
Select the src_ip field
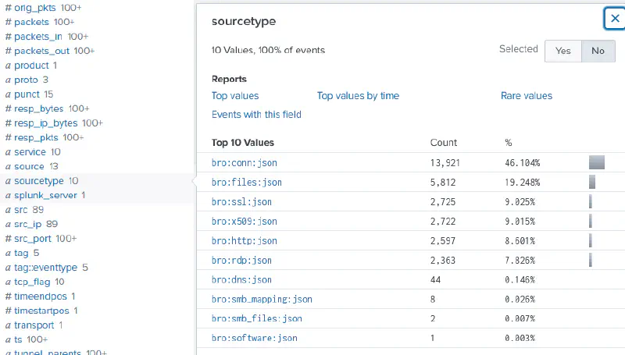(29, 224)
